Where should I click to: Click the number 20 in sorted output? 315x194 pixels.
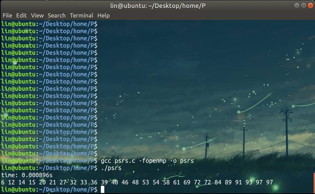42,182
